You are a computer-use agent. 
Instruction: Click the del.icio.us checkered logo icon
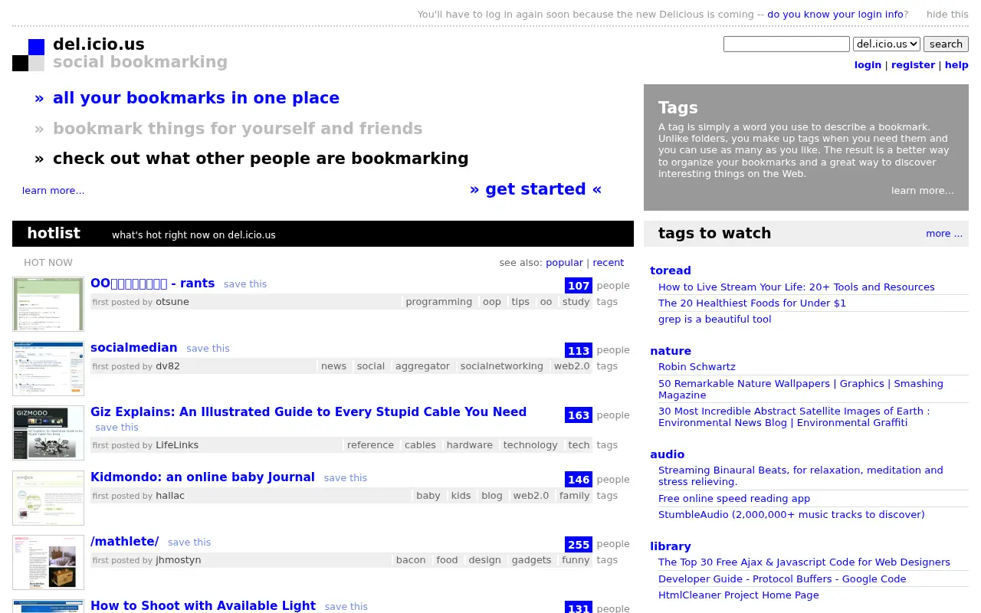(28, 55)
